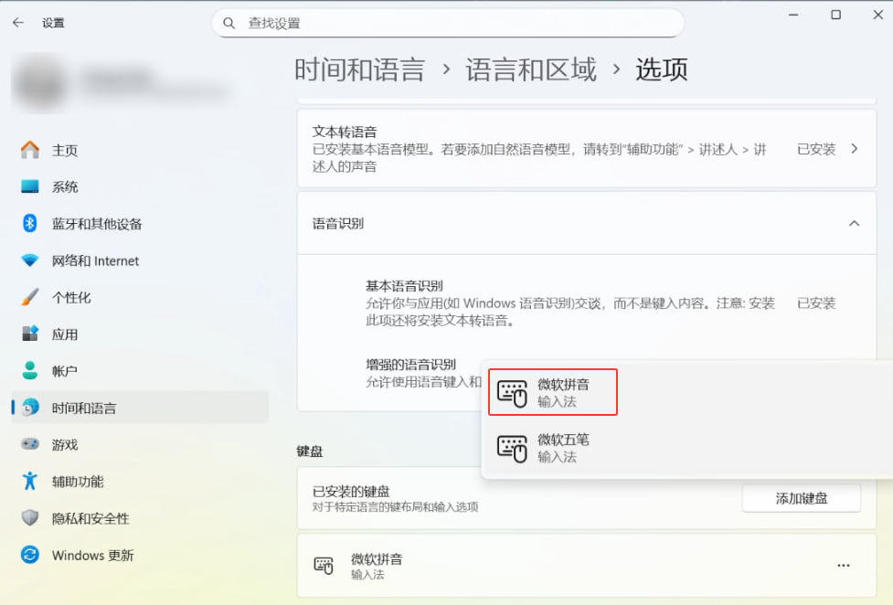Click the 已安装 status in 基本语音识别
Image resolution: width=893 pixels, height=605 pixels.
pyautogui.click(x=816, y=303)
